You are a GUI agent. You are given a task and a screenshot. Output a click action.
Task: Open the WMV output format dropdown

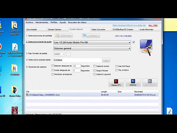(x=59, y=54)
